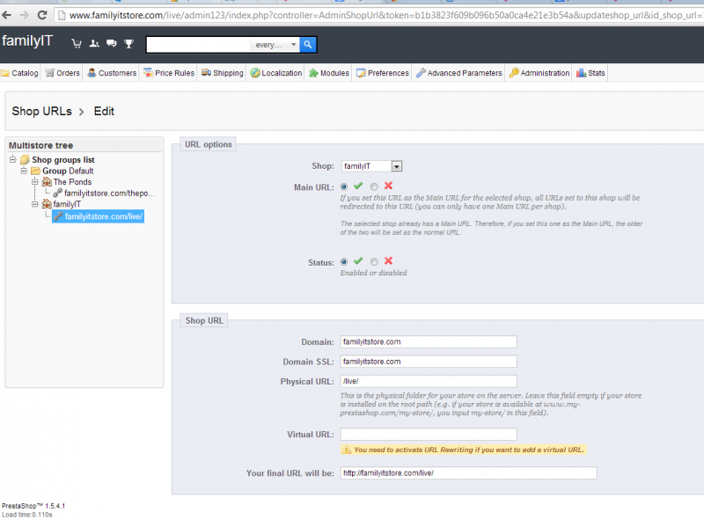704x520 pixels.
Task: Reload the page with browser refresh icon
Action: 41,15
